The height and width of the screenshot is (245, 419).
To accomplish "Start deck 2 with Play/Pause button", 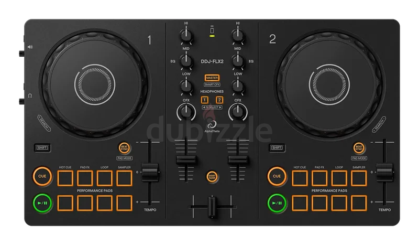I will coord(277,203).
